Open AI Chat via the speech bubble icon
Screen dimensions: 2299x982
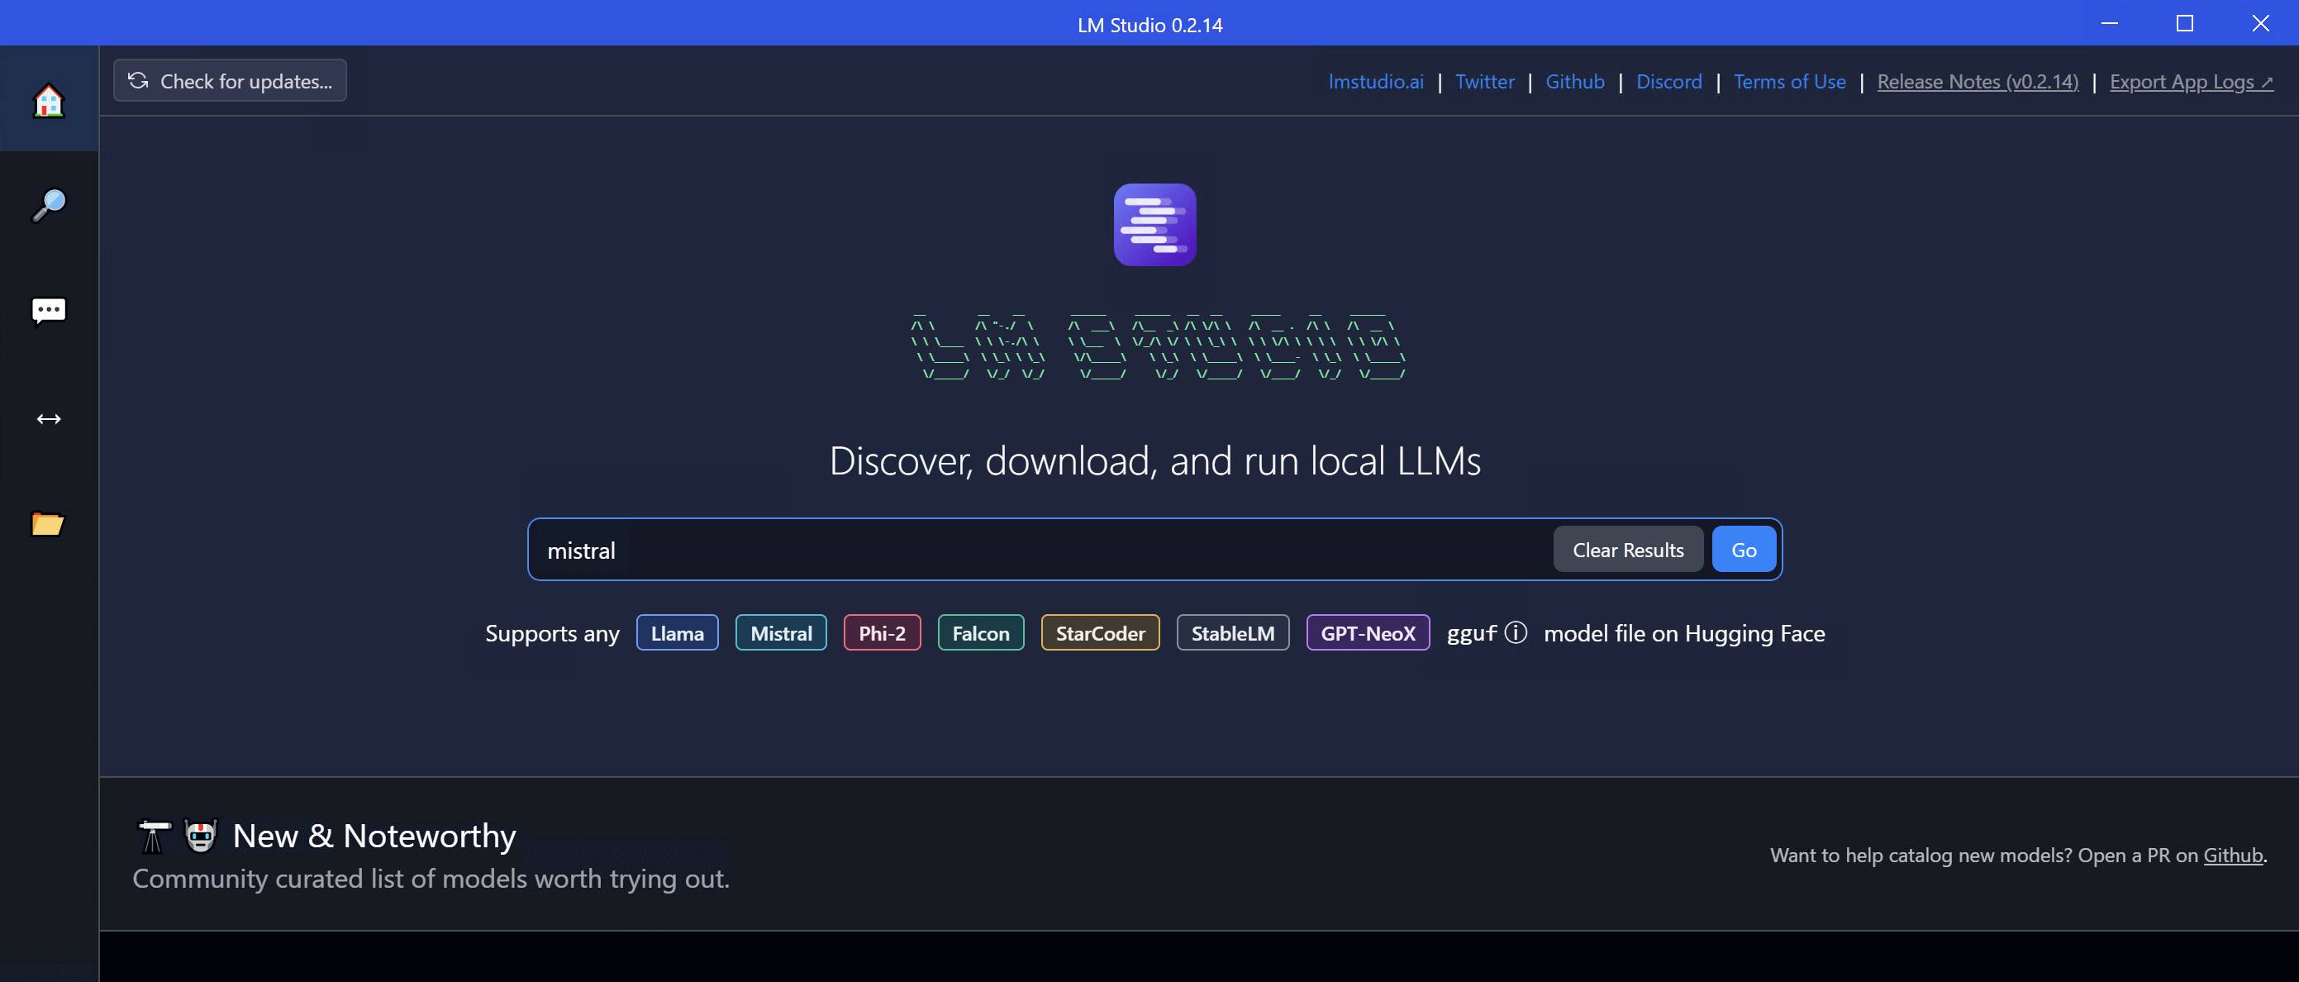[49, 311]
